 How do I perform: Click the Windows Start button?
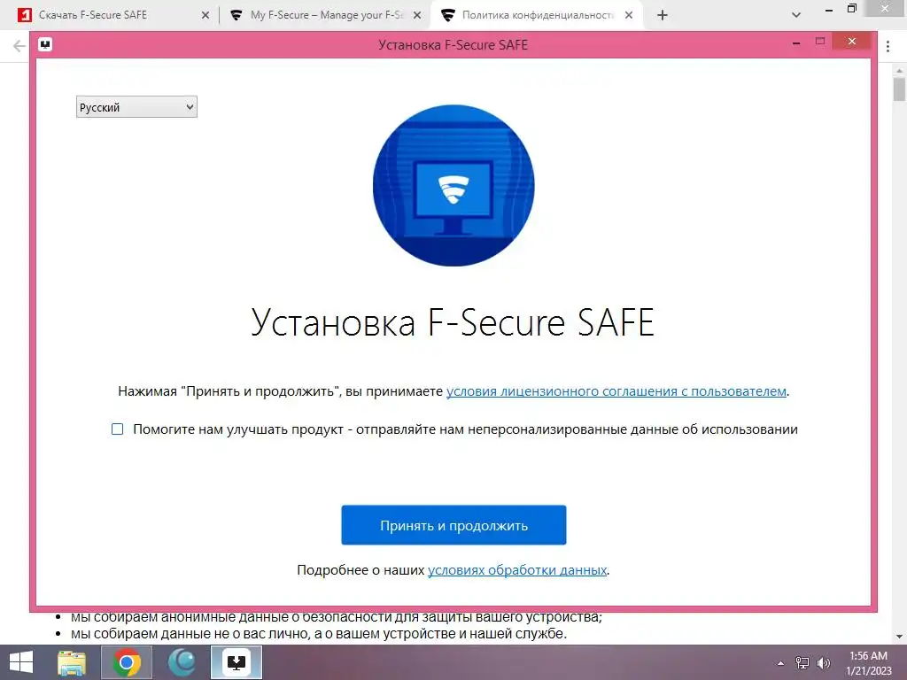tap(21, 662)
